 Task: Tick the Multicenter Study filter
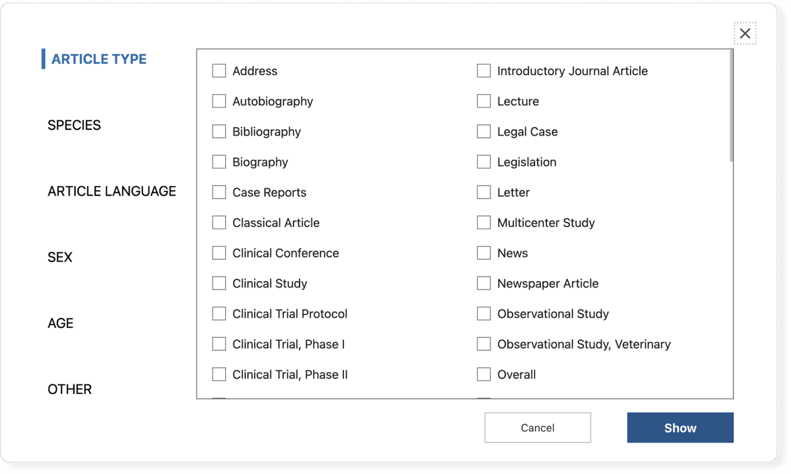(x=484, y=222)
